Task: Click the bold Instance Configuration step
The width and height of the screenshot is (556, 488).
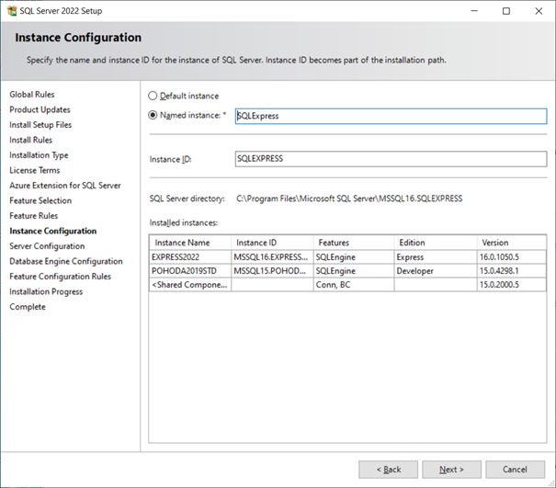Action: 52,231
